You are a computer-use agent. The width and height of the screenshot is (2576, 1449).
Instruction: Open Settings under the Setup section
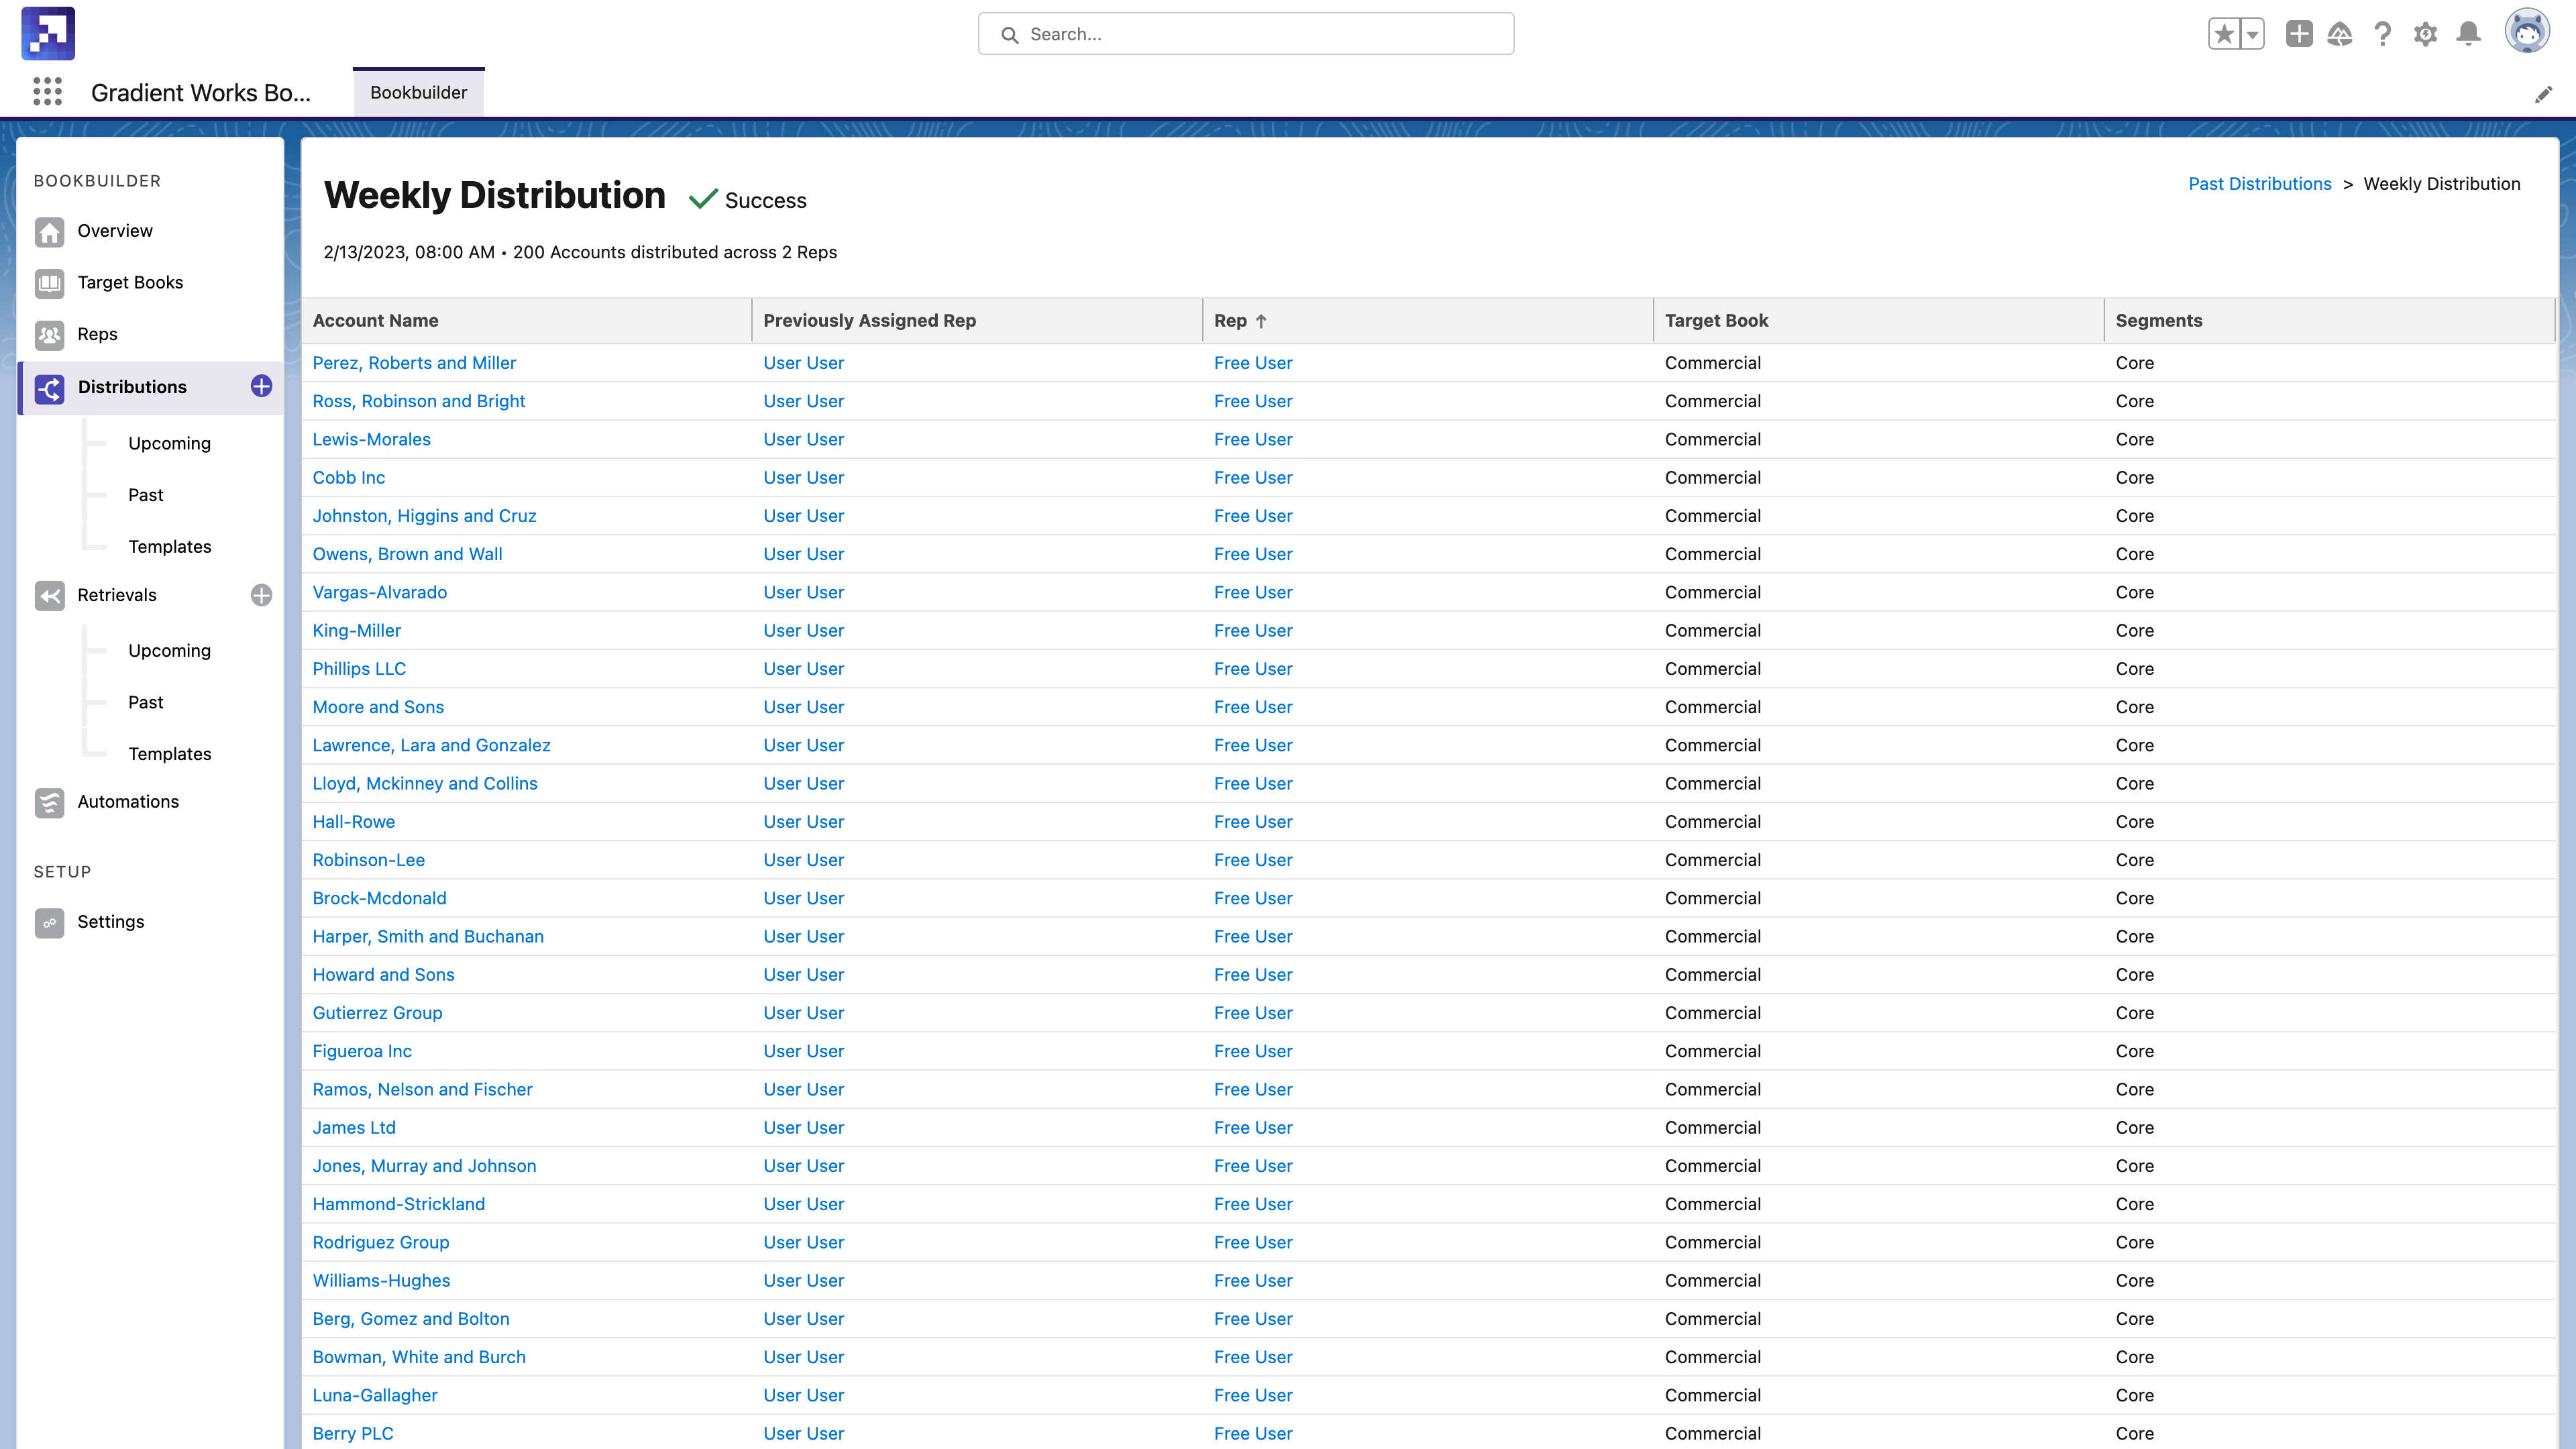tap(110, 921)
